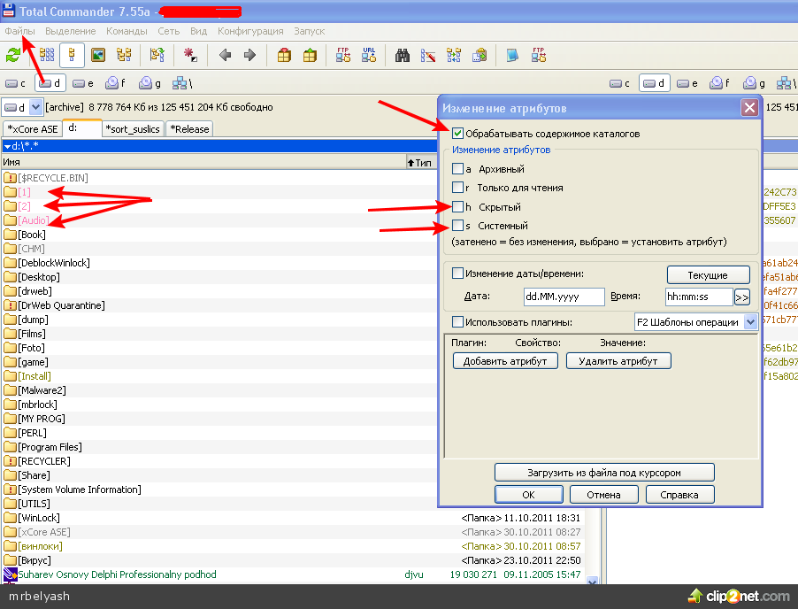Toggle the 's Системный' attribute checkbox
The height and width of the screenshot is (609, 798).
tap(457, 226)
